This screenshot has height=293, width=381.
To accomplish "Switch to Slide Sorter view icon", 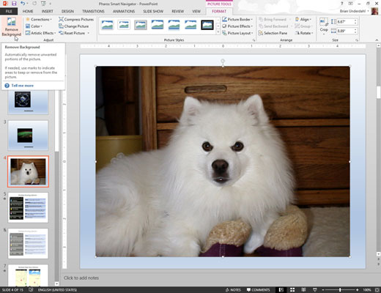I will pos(292,290).
